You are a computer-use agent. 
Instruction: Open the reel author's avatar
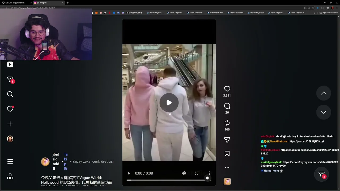pos(45,162)
